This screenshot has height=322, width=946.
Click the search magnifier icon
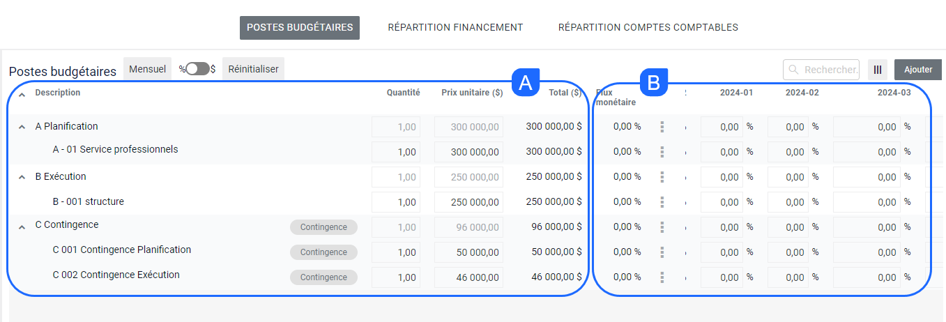[793, 70]
